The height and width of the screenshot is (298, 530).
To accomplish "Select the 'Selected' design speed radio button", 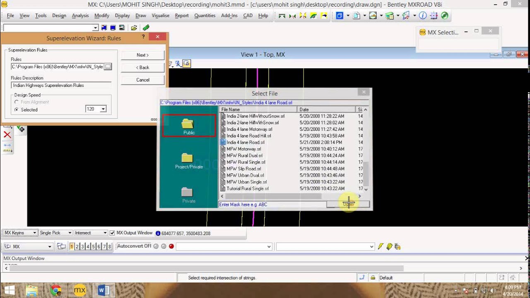I will pos(17,110).
